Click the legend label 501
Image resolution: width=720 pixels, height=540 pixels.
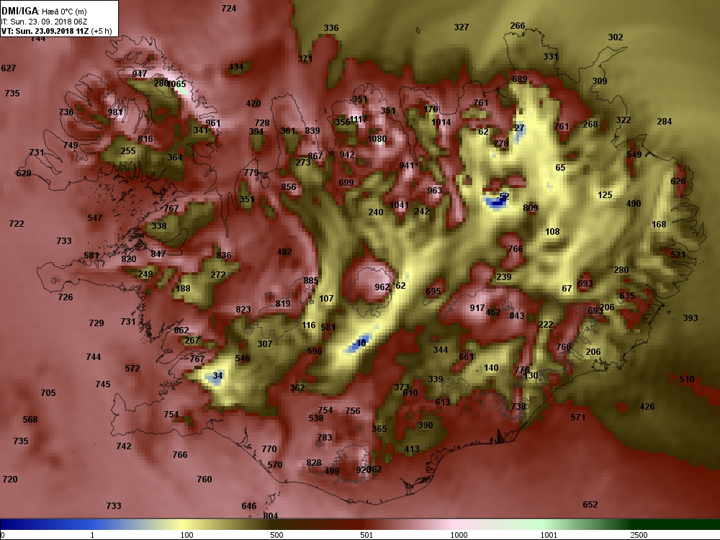click(x=366, y=535)
